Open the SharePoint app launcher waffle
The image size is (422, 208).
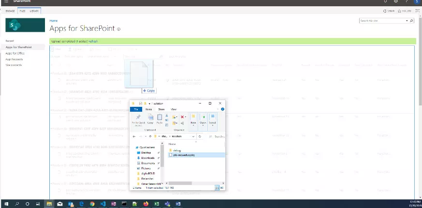[x=6, y=1]
